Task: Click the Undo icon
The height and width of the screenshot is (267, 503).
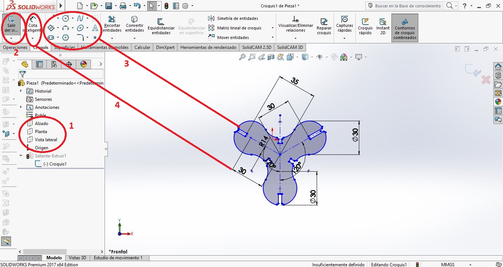Action: coord(137,6)
